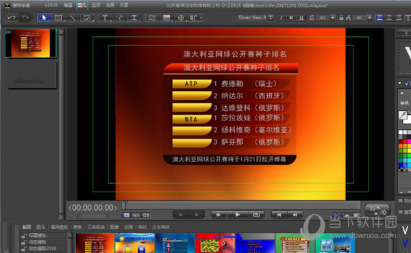
Task: Jump to the start marker button
Action: click(x=279, y=215)
